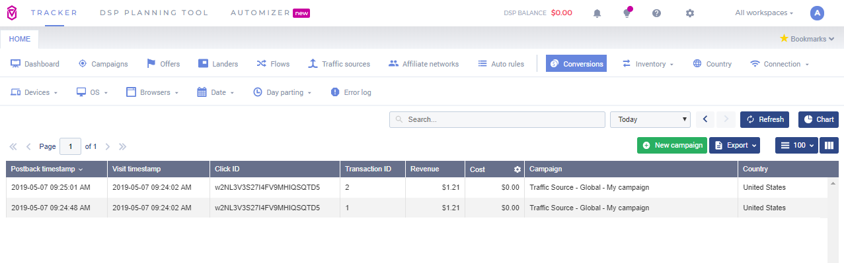Sort by Revenue column header
Viewport: 844px width, 263px height.
point(435,169)
